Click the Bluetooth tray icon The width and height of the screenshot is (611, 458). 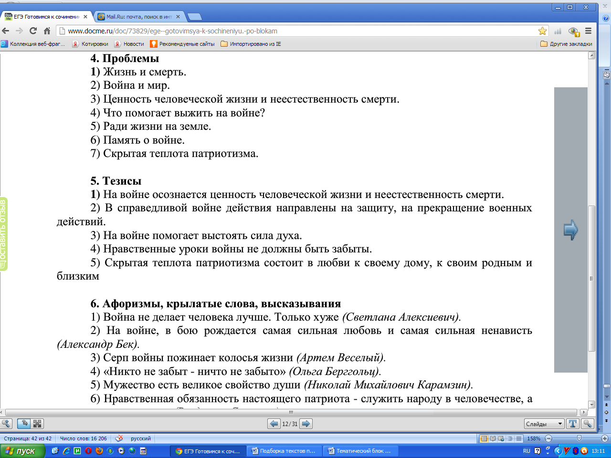(576, 451)
